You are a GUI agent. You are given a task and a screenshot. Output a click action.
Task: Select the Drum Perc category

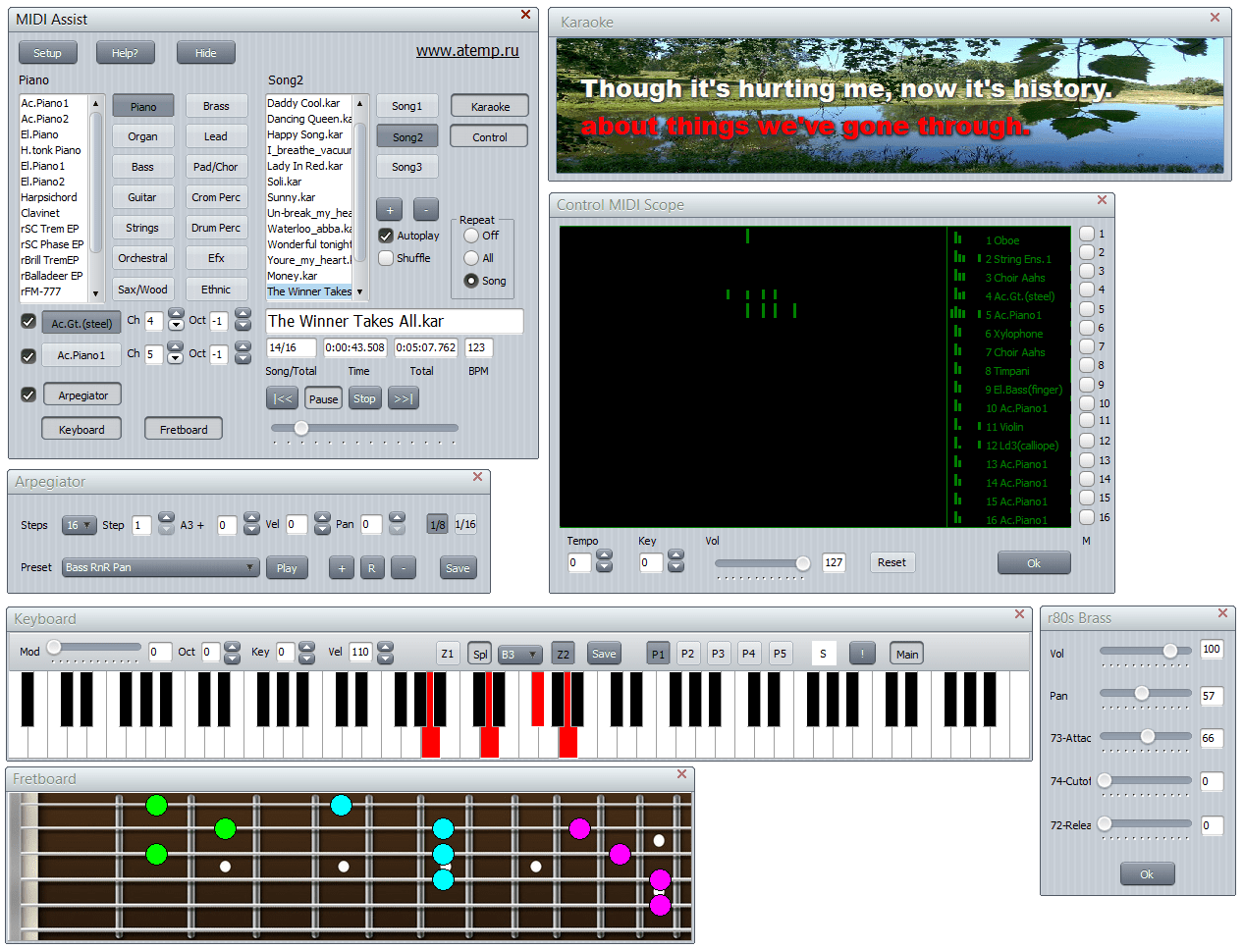pos(216,227)
